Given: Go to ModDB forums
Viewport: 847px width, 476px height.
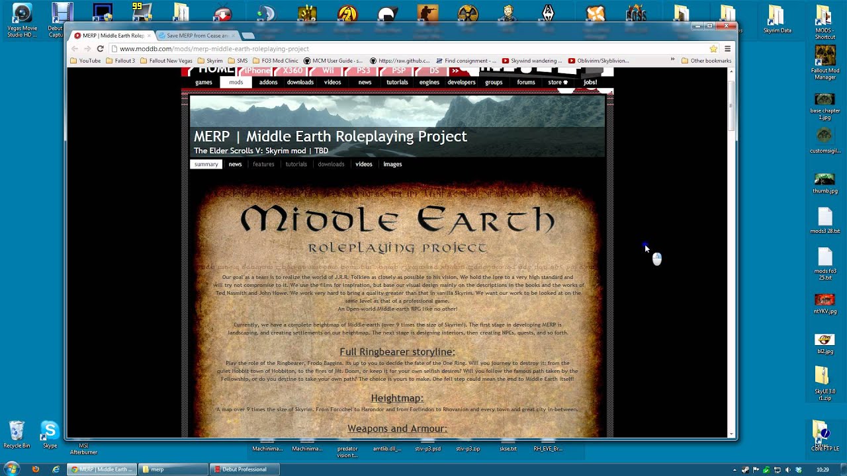Looking at the screenshot, I should [526, 82].
